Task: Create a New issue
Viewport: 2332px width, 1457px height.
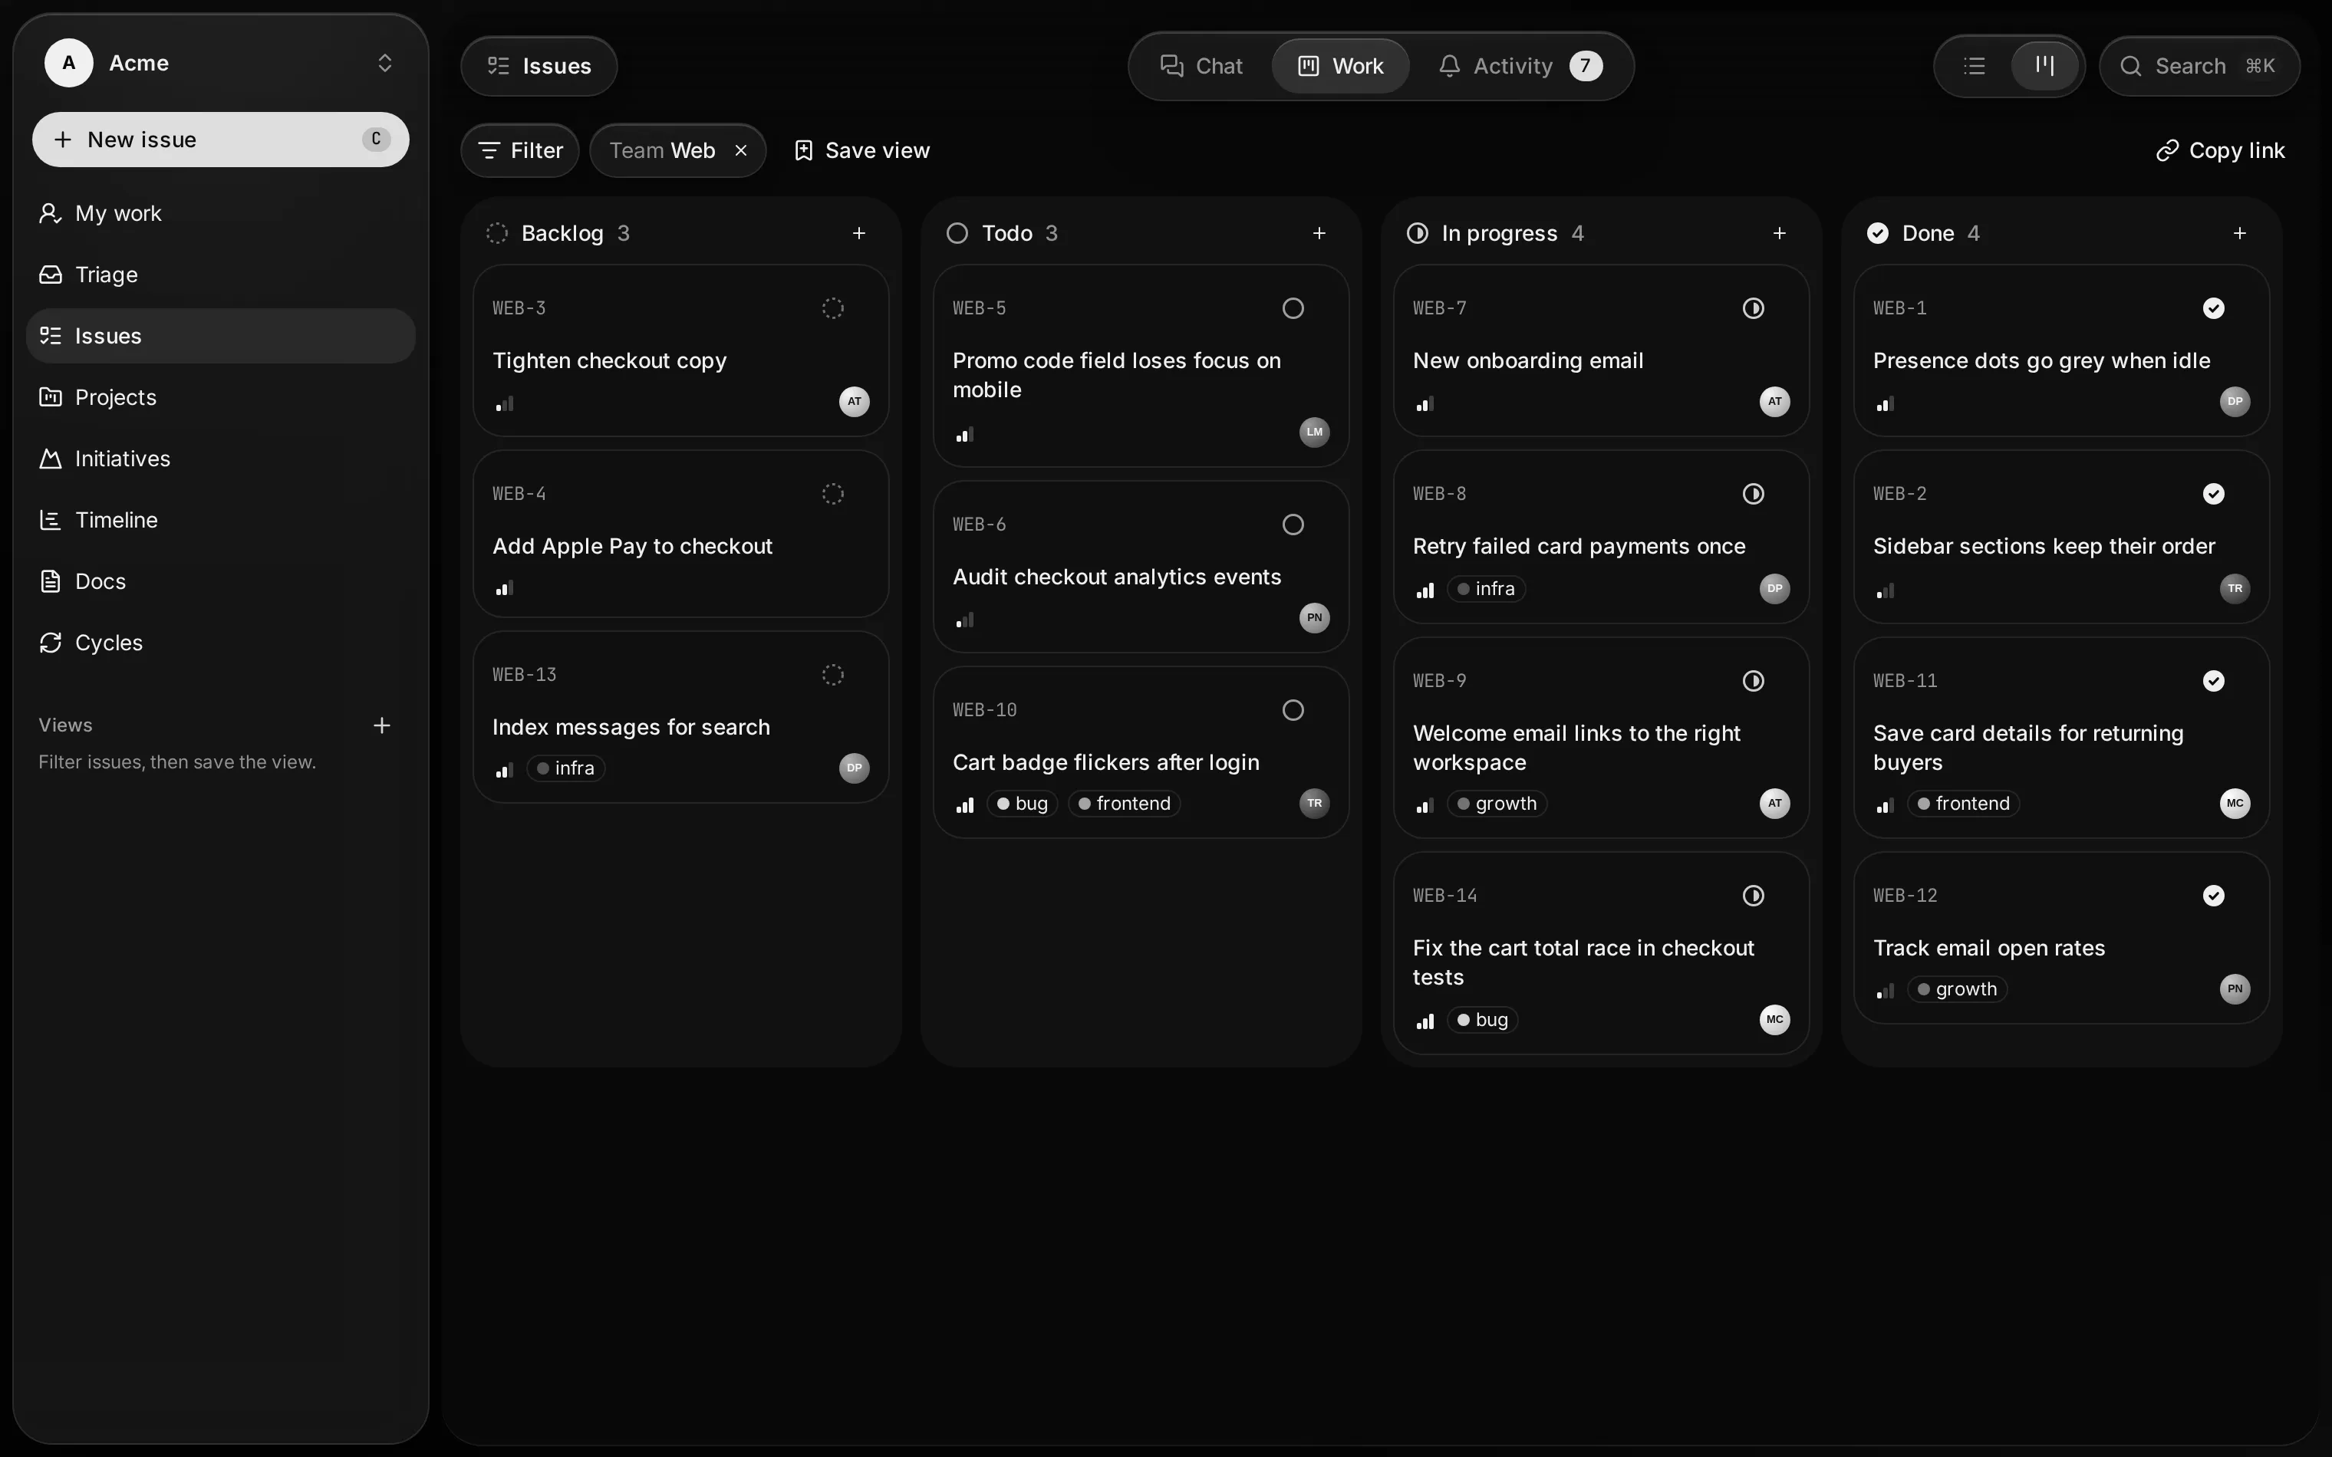Action: point(221,140)
